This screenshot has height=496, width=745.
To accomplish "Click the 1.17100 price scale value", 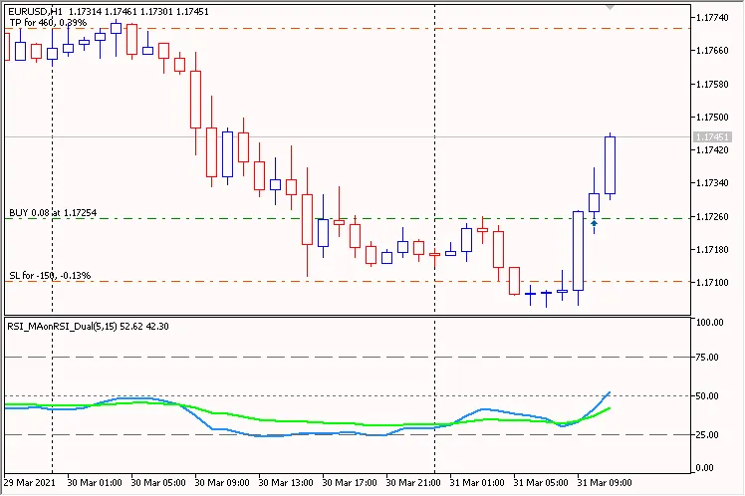I will click(x=712, y=282).
